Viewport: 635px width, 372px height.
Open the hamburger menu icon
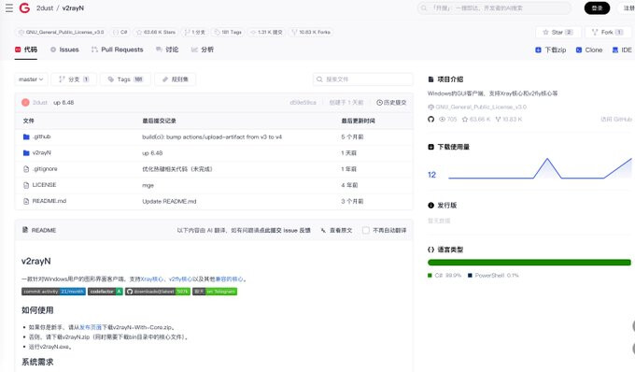(x=9, y=7)
